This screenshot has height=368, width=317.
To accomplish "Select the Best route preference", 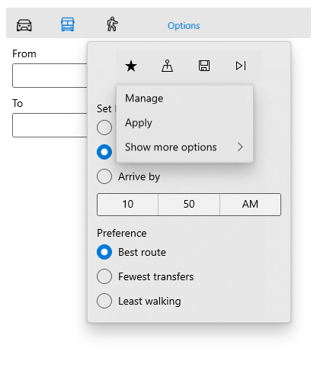I will coord(131,252).
